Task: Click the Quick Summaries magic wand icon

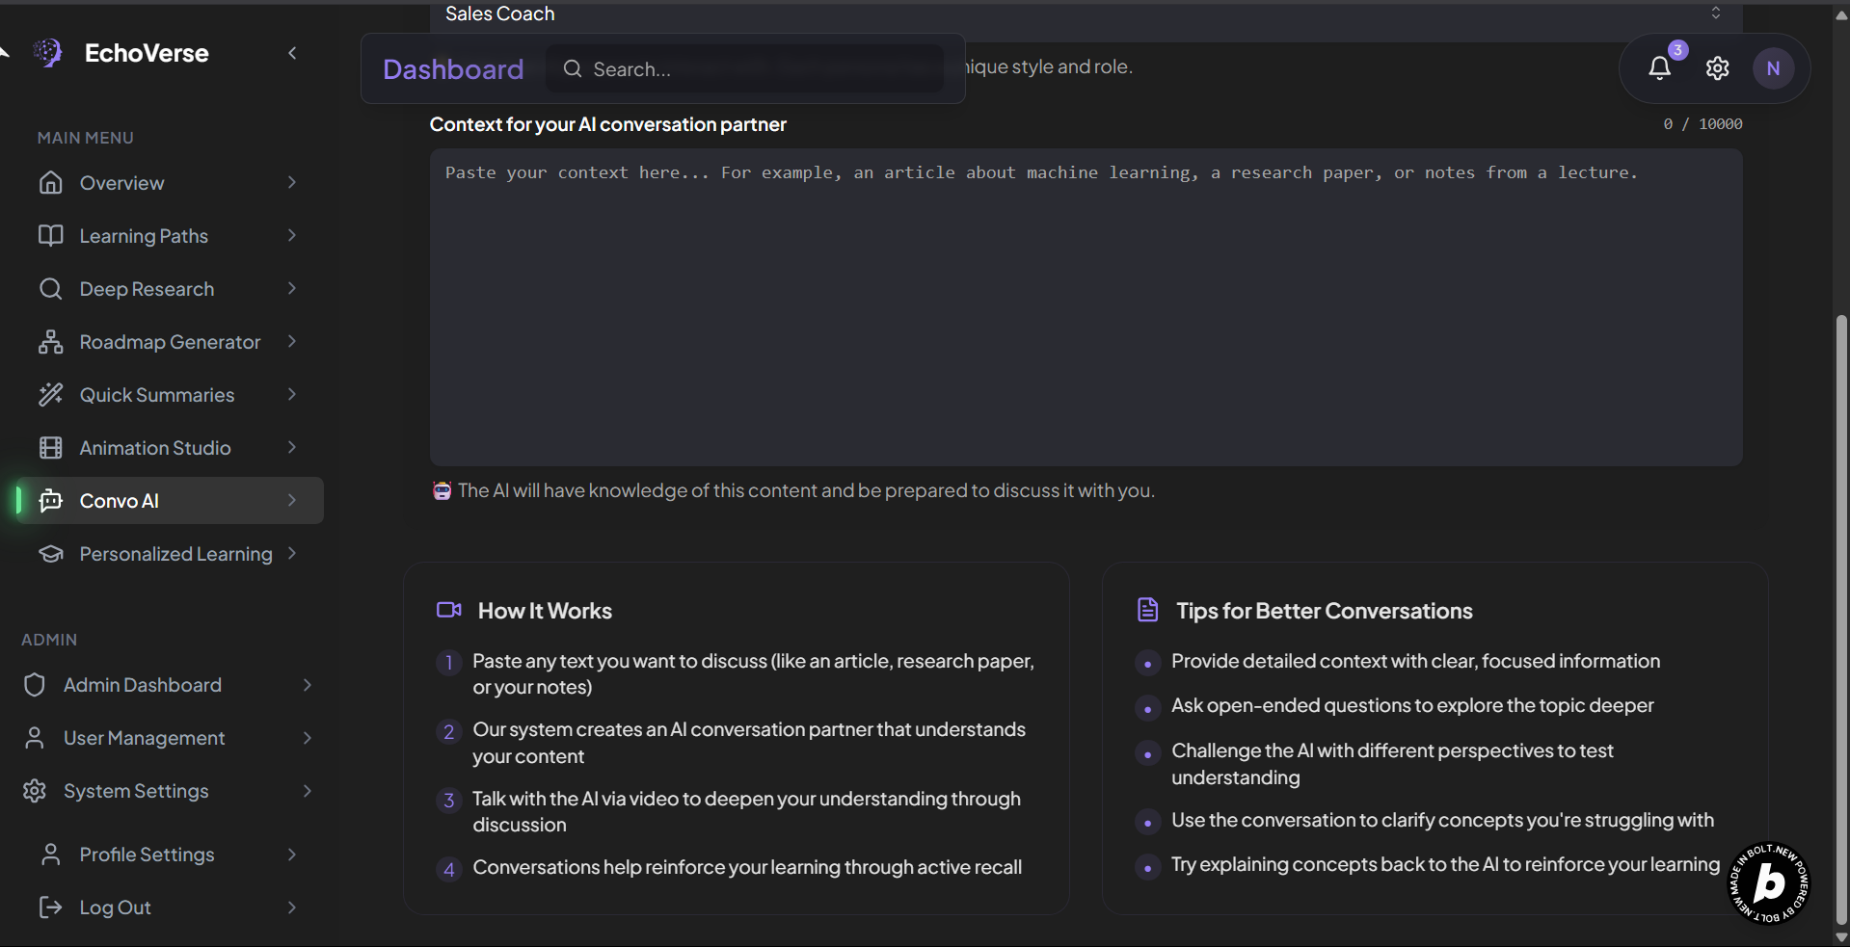Action: pyautogui.click(x=50, y=395)
